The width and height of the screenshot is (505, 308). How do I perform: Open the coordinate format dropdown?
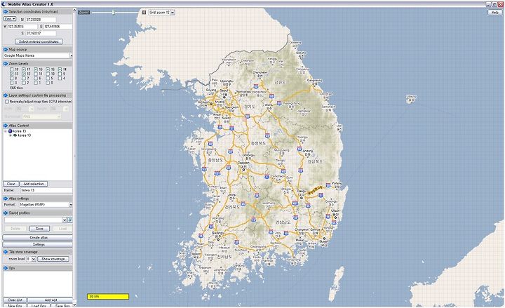pos(10,19)
